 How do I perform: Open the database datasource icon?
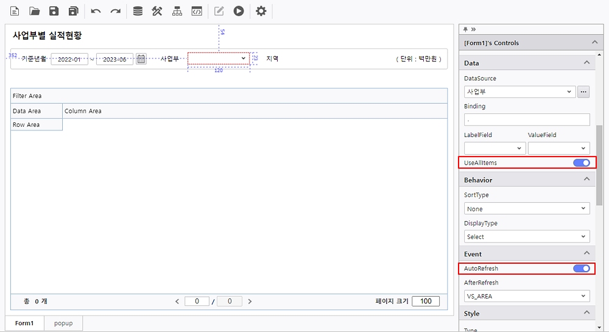tap(138, 11)
